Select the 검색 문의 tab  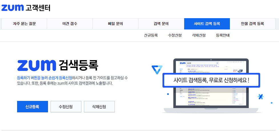tap(161, 24)
